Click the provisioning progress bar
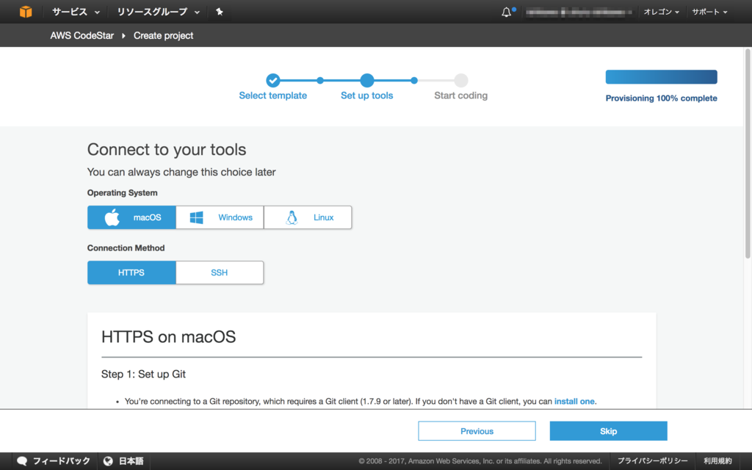The height and width of the screenshot is (470, 752). [662, 76]
